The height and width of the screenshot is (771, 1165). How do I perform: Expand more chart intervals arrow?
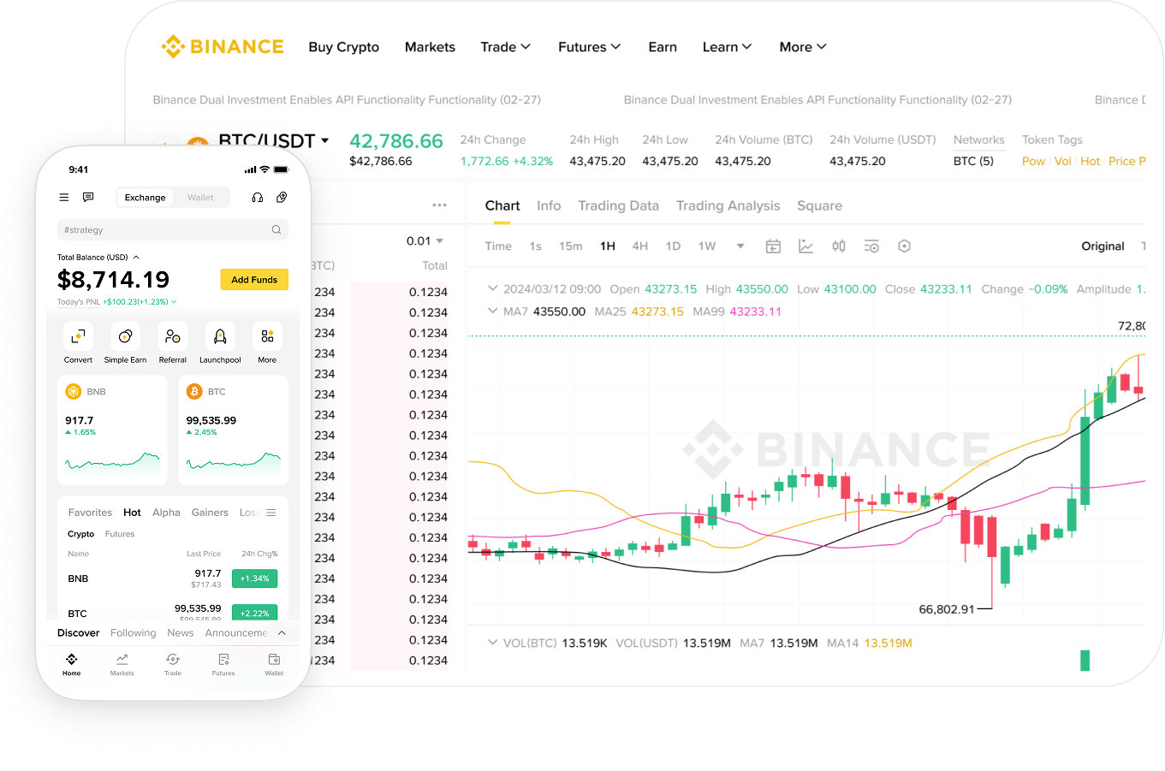point(740,246)
